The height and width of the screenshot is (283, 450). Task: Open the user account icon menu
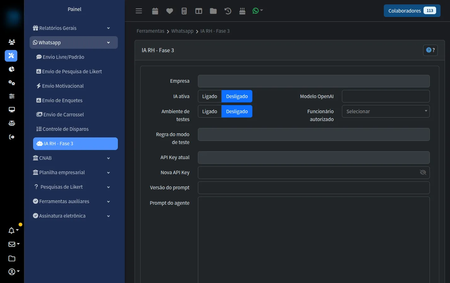pyautogui.click(x=14, y=272)
